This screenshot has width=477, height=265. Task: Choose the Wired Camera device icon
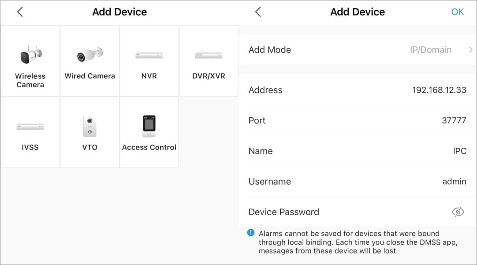click(90, 55)
